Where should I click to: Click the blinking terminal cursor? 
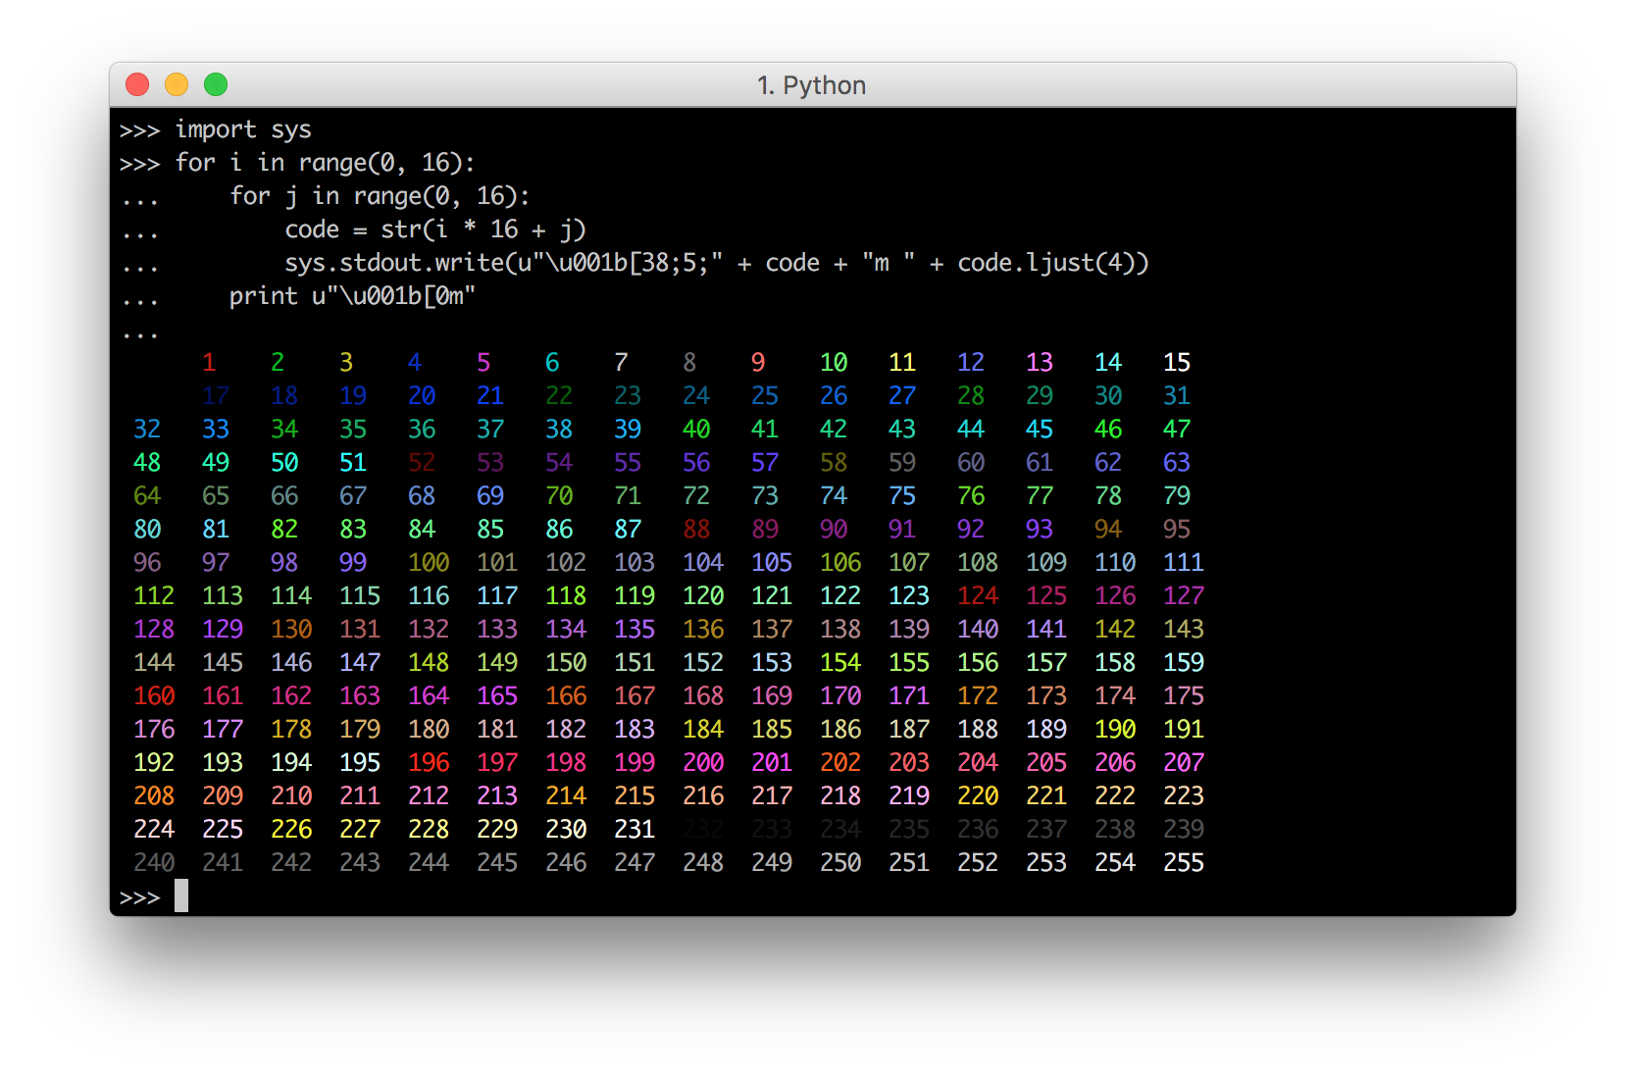click(x=182, y=896)
